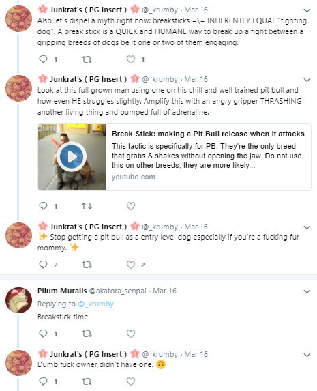
Task: Like the 'Dumb fuck owner' tweet
Action: click(131, 381)
